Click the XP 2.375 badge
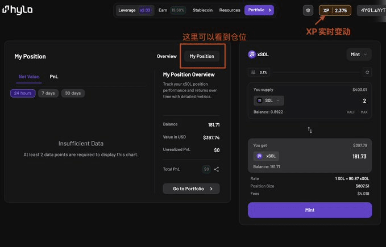The height and width of the screenshot is (247, 386). (335, 10)
